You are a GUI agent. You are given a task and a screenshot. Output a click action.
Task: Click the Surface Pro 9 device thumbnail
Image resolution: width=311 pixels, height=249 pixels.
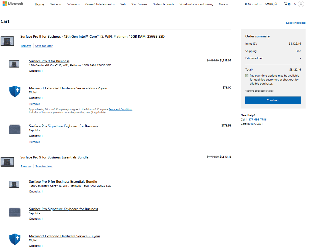click(15, 64)
